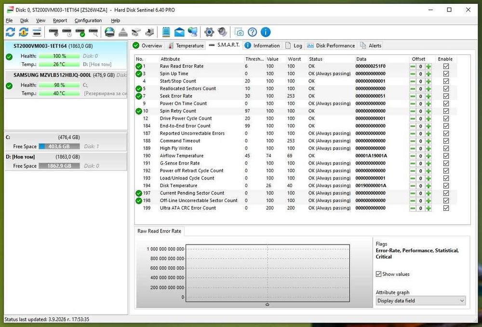Open the Configuration menu
Screen dimensions: 482x327
[88, 20]
